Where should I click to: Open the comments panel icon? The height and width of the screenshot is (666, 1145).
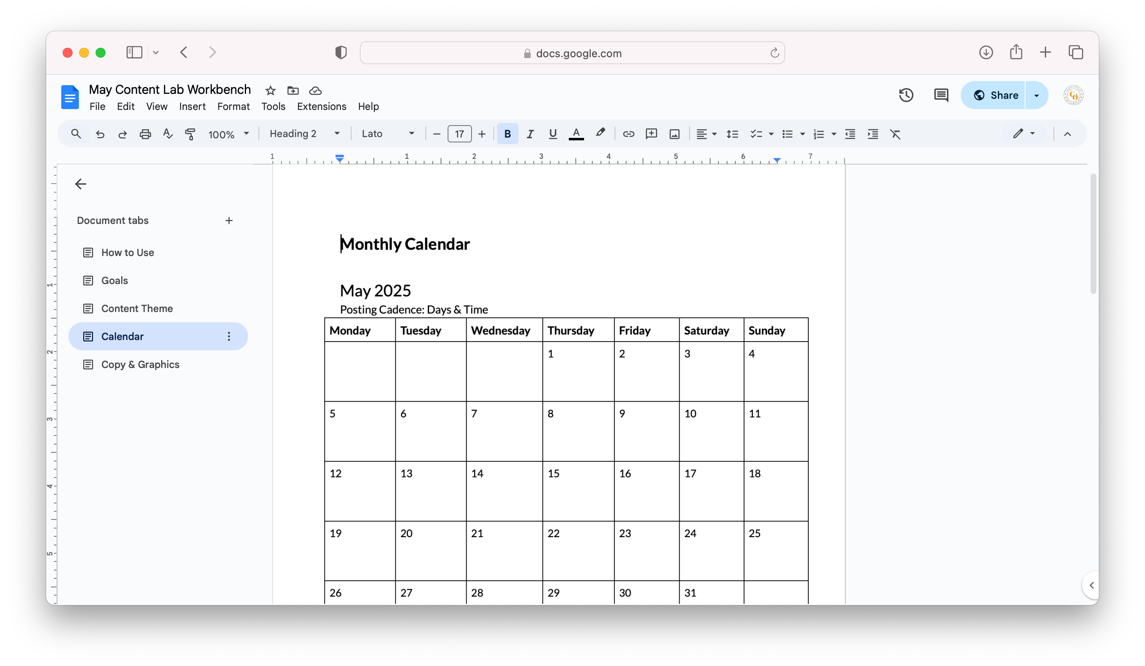(x=941, y=95)
